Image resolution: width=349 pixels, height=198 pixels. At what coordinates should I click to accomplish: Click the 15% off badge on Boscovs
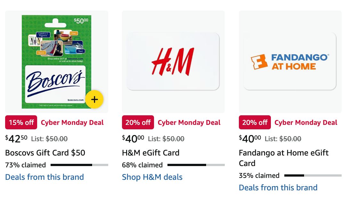pyautogui.click(x=21, y=122)
